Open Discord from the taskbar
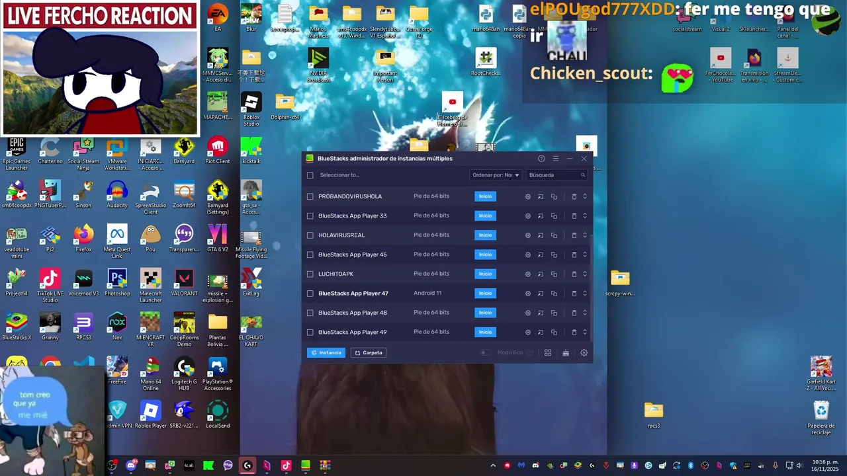 tap(131, 465)
